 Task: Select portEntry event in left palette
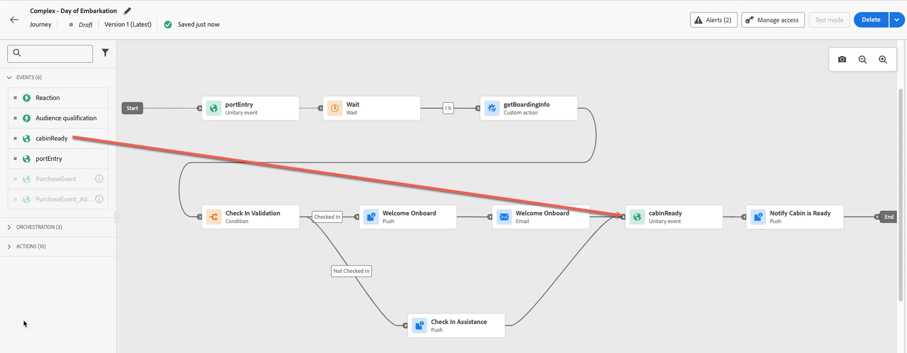point(58,158)
